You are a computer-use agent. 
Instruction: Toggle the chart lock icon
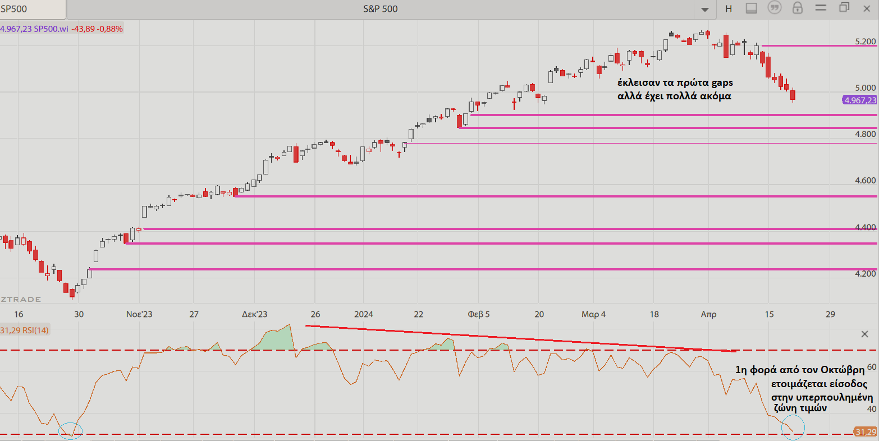[x=797, y=8]
